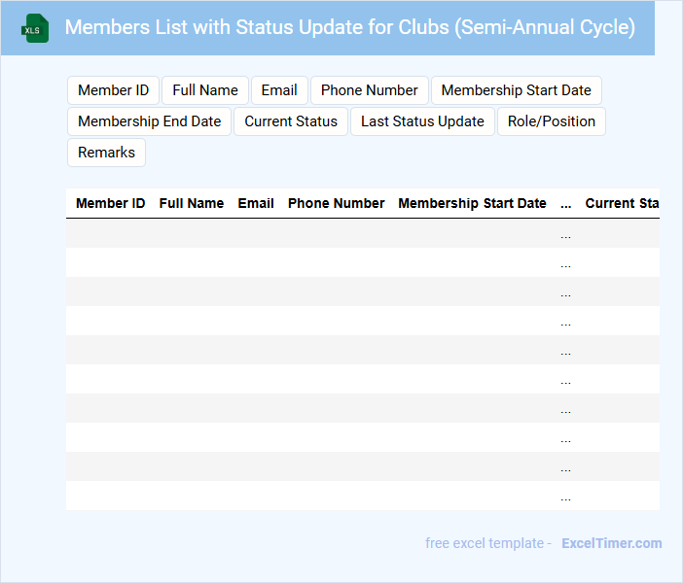Image resolution: width=683 pixels, height=583 pixels.
Task: Click the Last Status Update tag
Action: (422, 121)
